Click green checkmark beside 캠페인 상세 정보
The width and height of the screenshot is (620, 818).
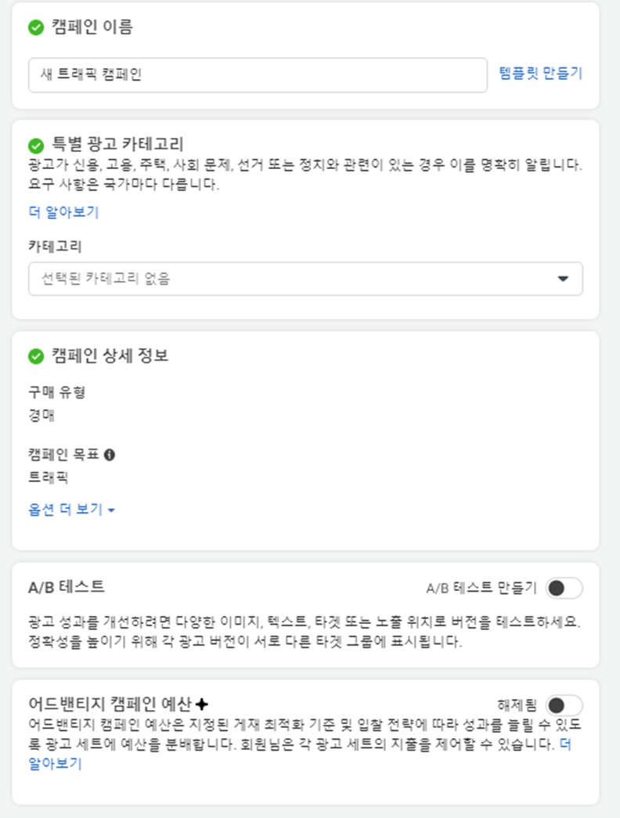click(x=36, y=357)
